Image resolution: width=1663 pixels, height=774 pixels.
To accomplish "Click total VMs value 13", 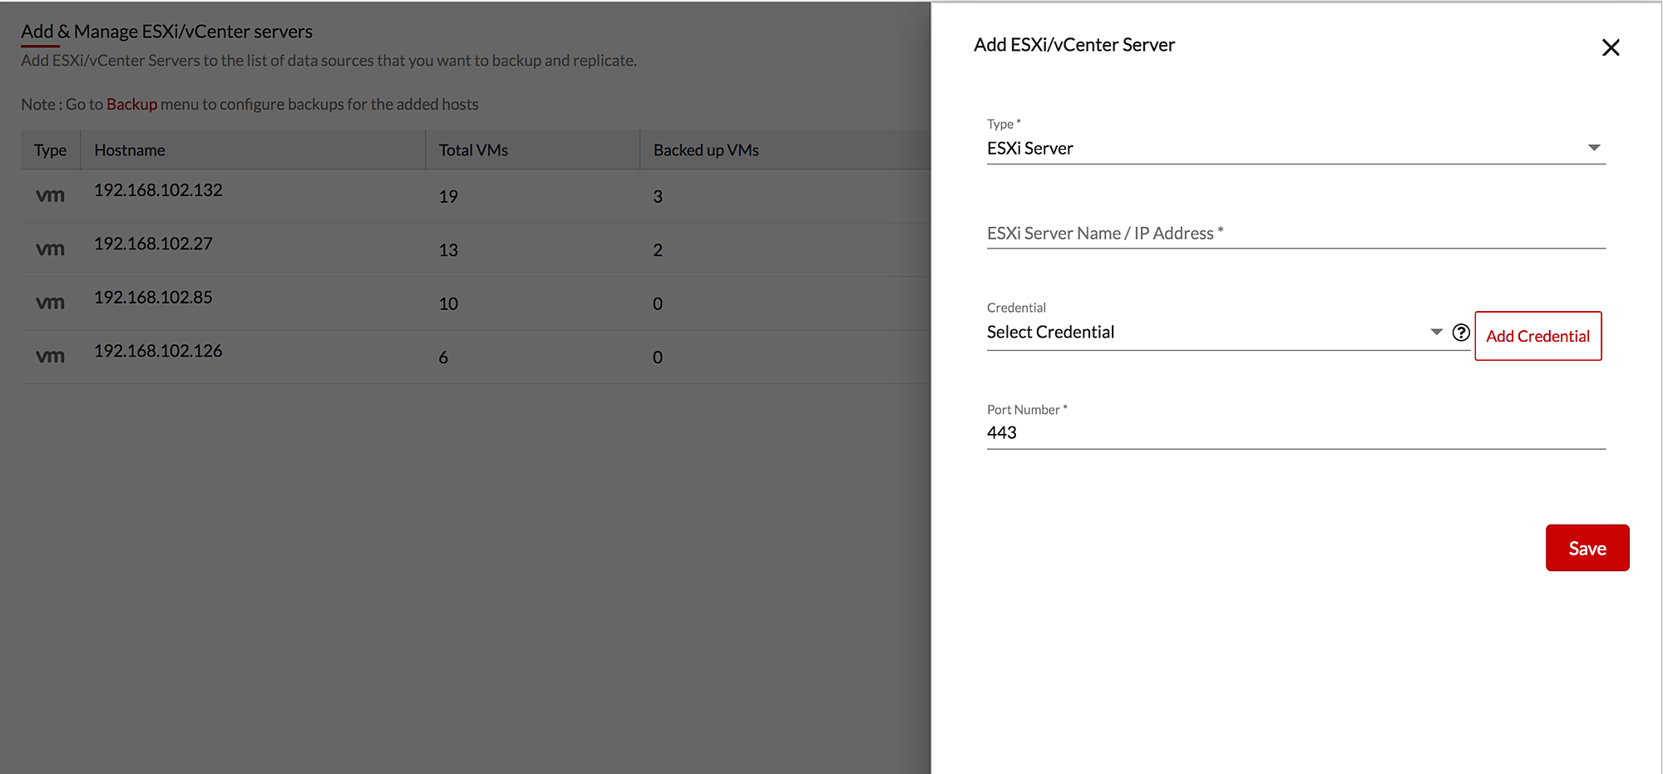I will (x=448, y=250).
